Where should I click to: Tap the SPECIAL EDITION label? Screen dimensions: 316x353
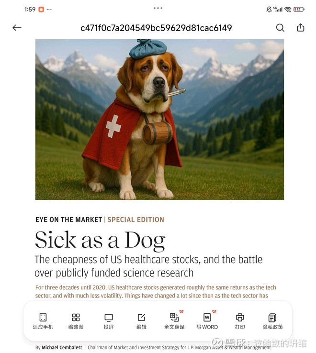[135, 220]
